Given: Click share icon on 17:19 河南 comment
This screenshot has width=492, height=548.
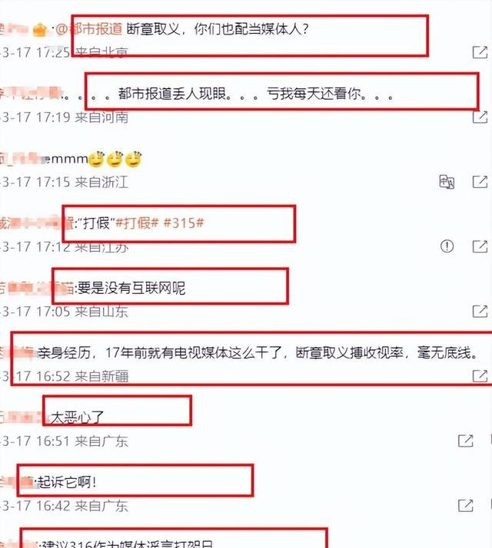Looking at the screenshot, I should (480, 117).
